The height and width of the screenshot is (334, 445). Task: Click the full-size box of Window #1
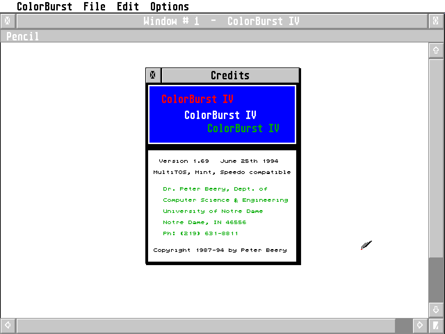point(436,21)
